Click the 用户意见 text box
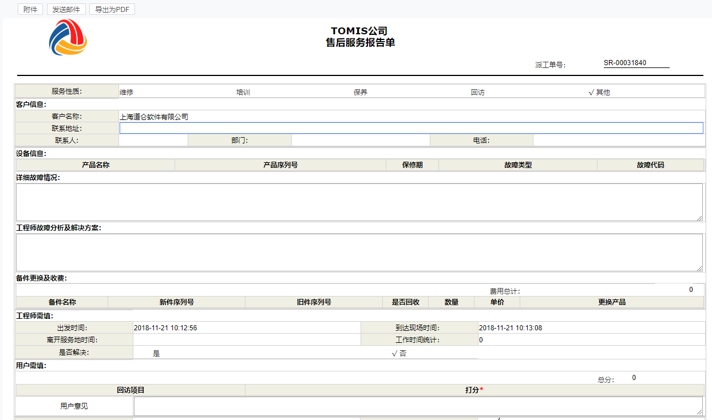 (x=418, y=406)
